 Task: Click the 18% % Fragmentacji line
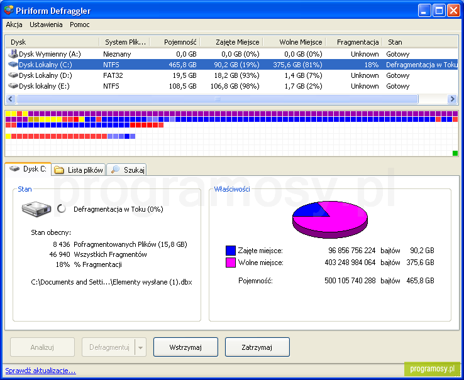click(89, 264)
